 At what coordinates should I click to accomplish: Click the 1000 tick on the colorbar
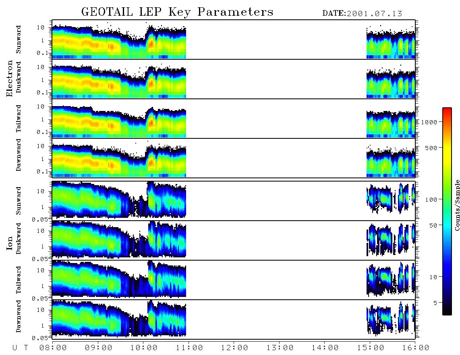[x=429, y=122]
